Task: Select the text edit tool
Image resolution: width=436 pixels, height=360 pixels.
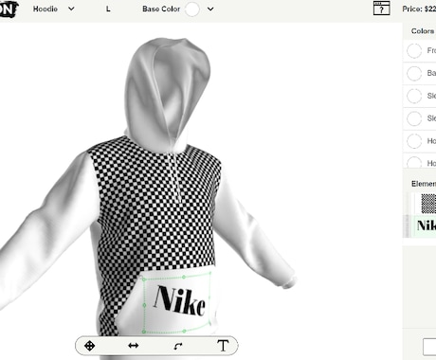Action: [x=223, y=346]
